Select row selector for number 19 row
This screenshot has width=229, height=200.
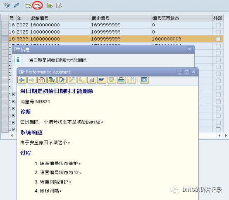pos(5,129)
